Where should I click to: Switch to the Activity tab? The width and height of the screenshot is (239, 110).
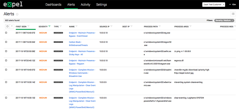(x=86, y=4)
